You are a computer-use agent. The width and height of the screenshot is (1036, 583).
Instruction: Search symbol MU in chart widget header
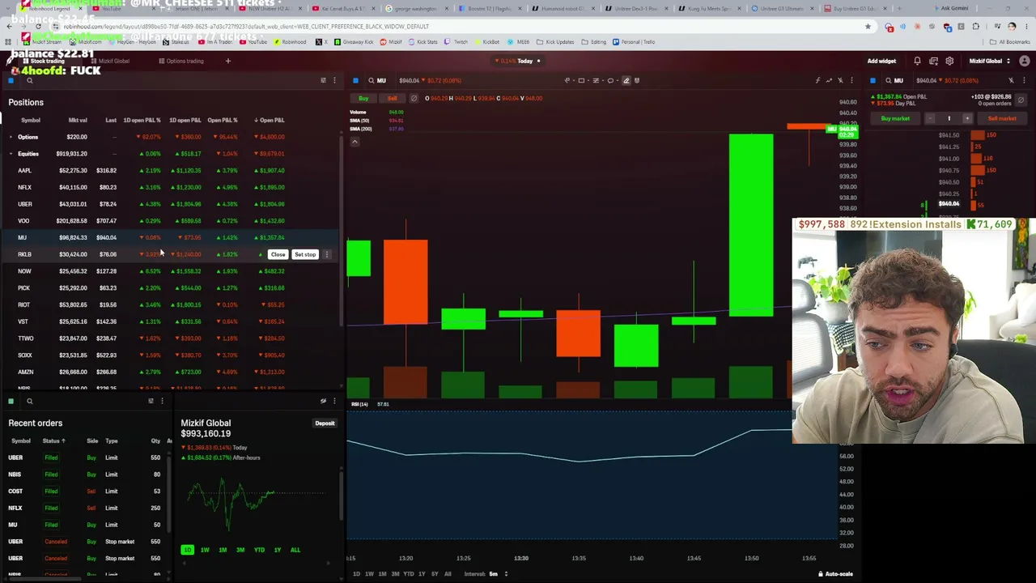[x=376, y=80]
